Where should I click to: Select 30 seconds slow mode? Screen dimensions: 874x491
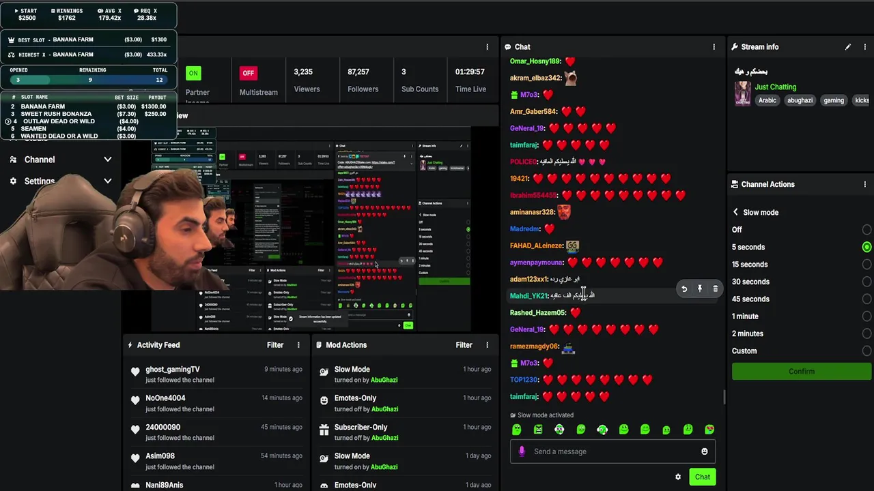pyautogui.click(x=866, y=282)
